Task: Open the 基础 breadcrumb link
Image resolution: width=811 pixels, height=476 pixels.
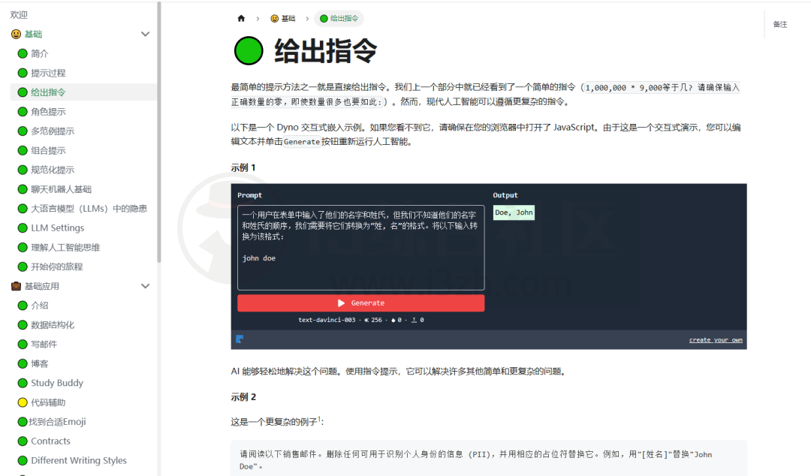Action: 283,19
